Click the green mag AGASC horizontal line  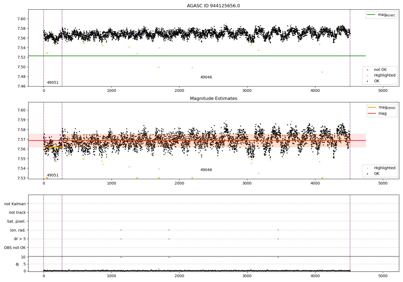click(197, 56)
